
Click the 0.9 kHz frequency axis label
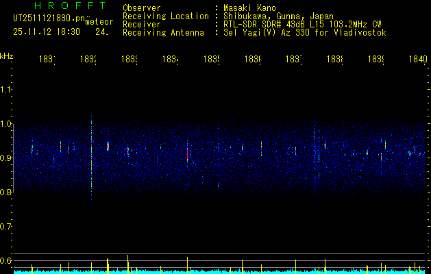(5, 158)
